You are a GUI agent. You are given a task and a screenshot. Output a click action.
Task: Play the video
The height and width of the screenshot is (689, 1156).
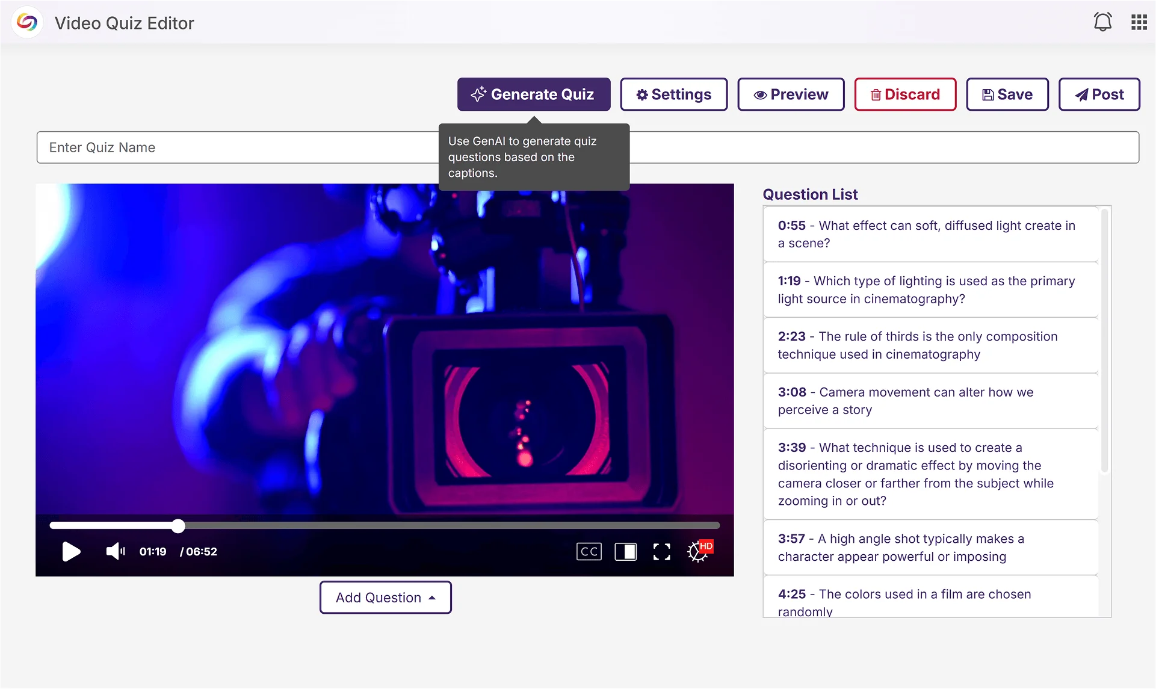[x=71, y=551]
